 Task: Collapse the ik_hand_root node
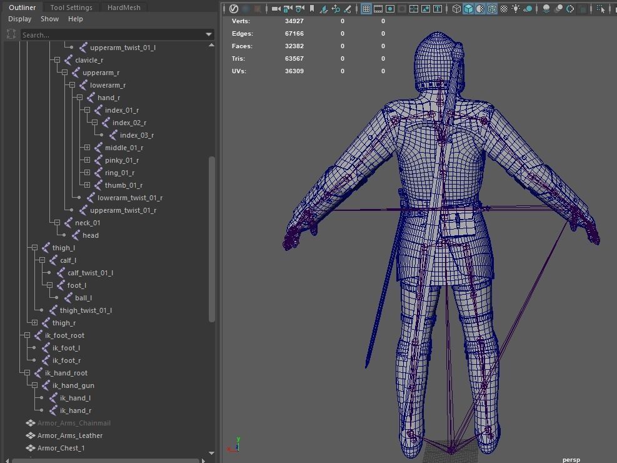tap(27, 372)
